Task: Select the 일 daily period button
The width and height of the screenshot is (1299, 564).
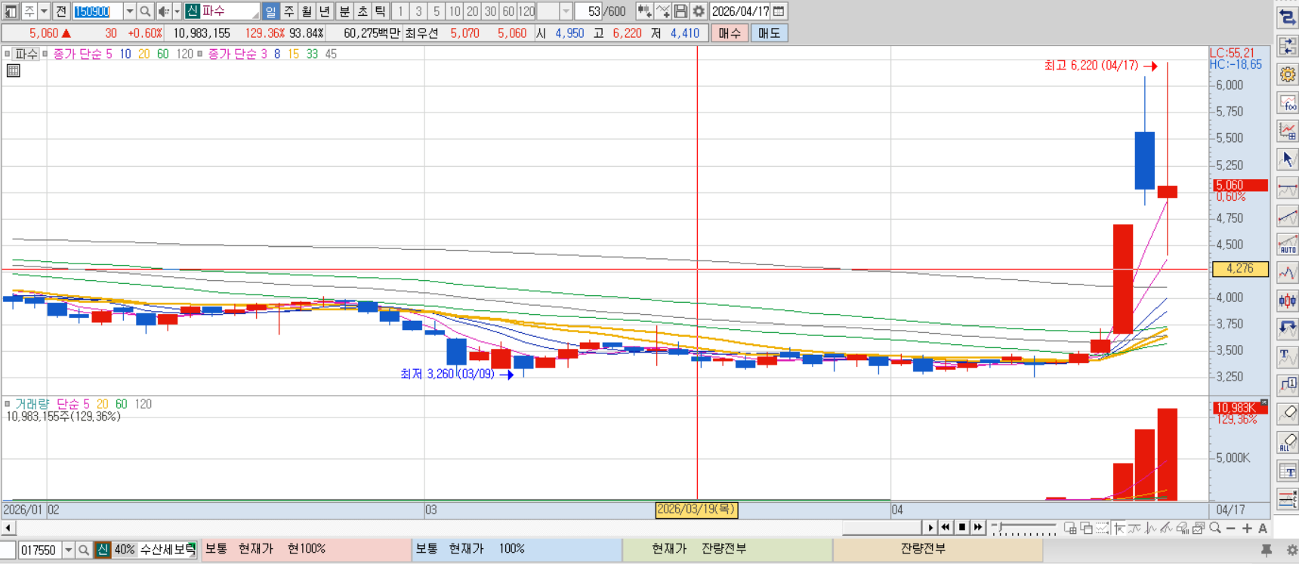Action: point(270,11)
